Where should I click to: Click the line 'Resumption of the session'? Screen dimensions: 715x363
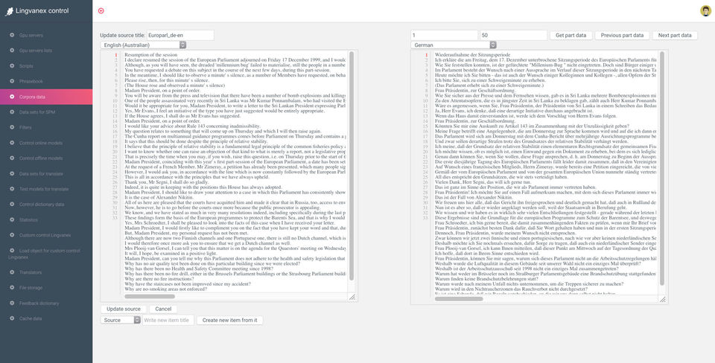[151, 54]
